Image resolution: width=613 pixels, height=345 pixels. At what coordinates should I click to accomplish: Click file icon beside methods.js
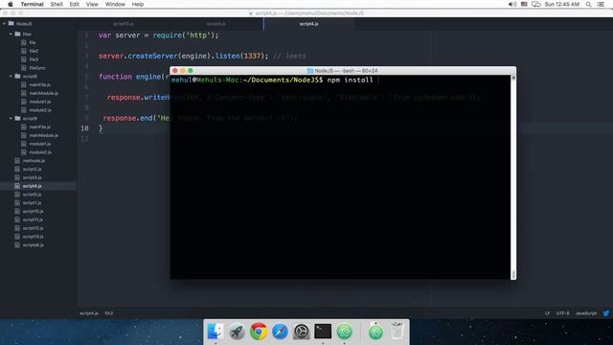point(17,161)
